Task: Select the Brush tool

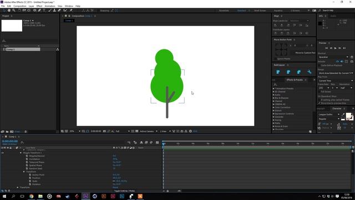Action: [x=50, y=11]
